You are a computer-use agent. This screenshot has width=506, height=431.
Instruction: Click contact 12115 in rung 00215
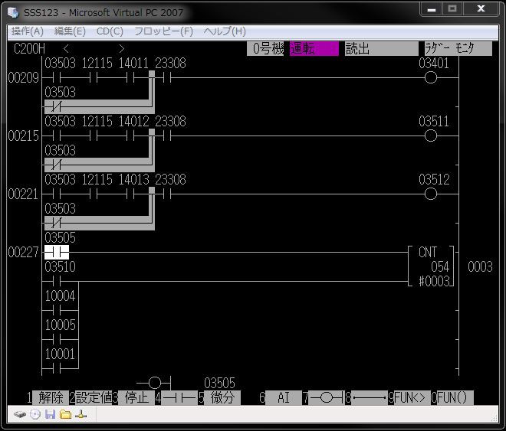(94, 136)
